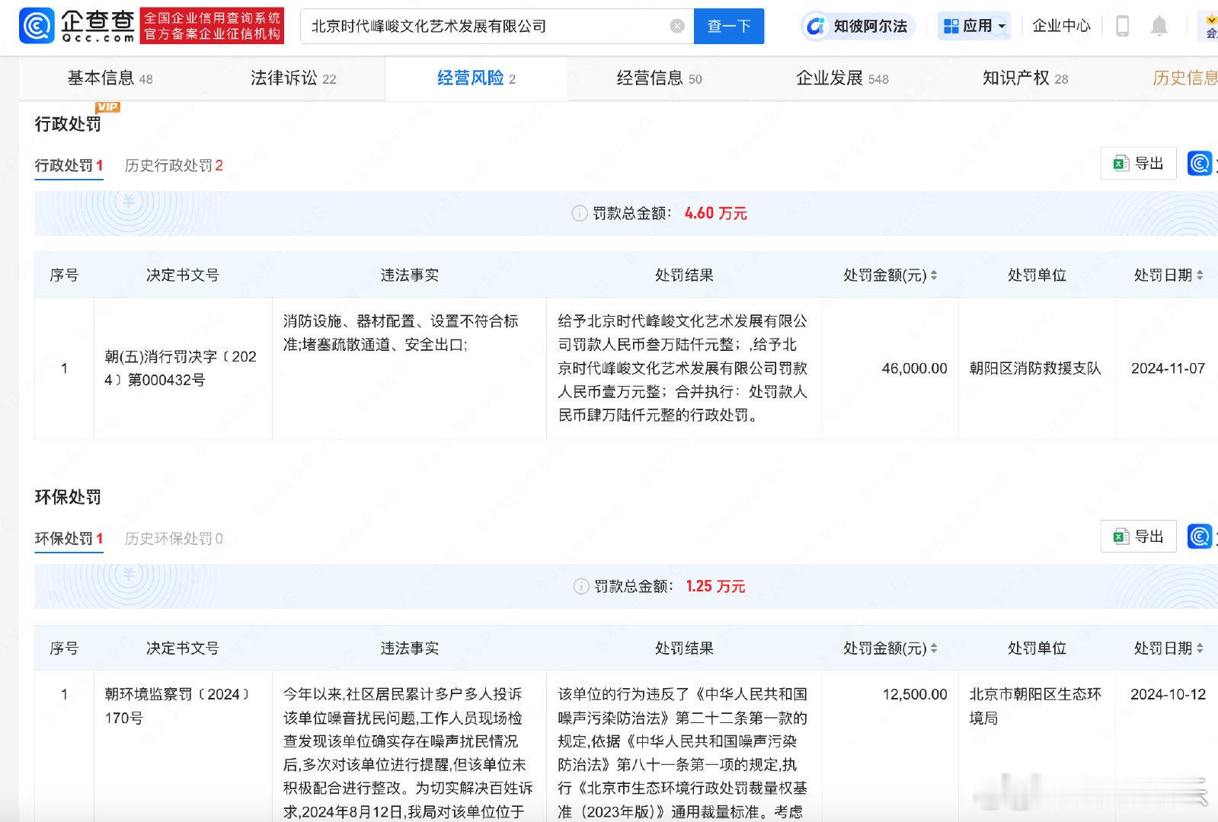
Task: Click 朝(五)消行罚决字 decision number cell
Action: pos(182,368)
